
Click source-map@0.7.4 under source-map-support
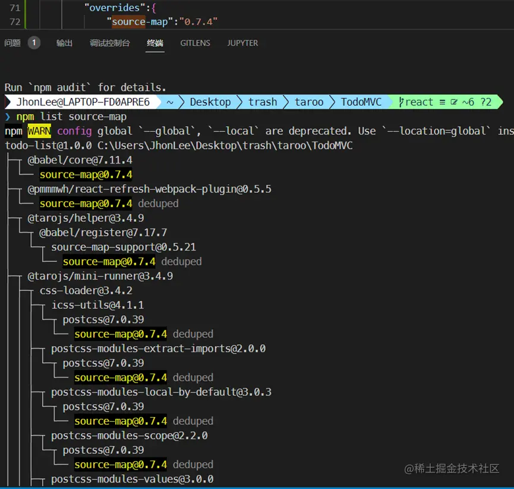tap(109, 262)
